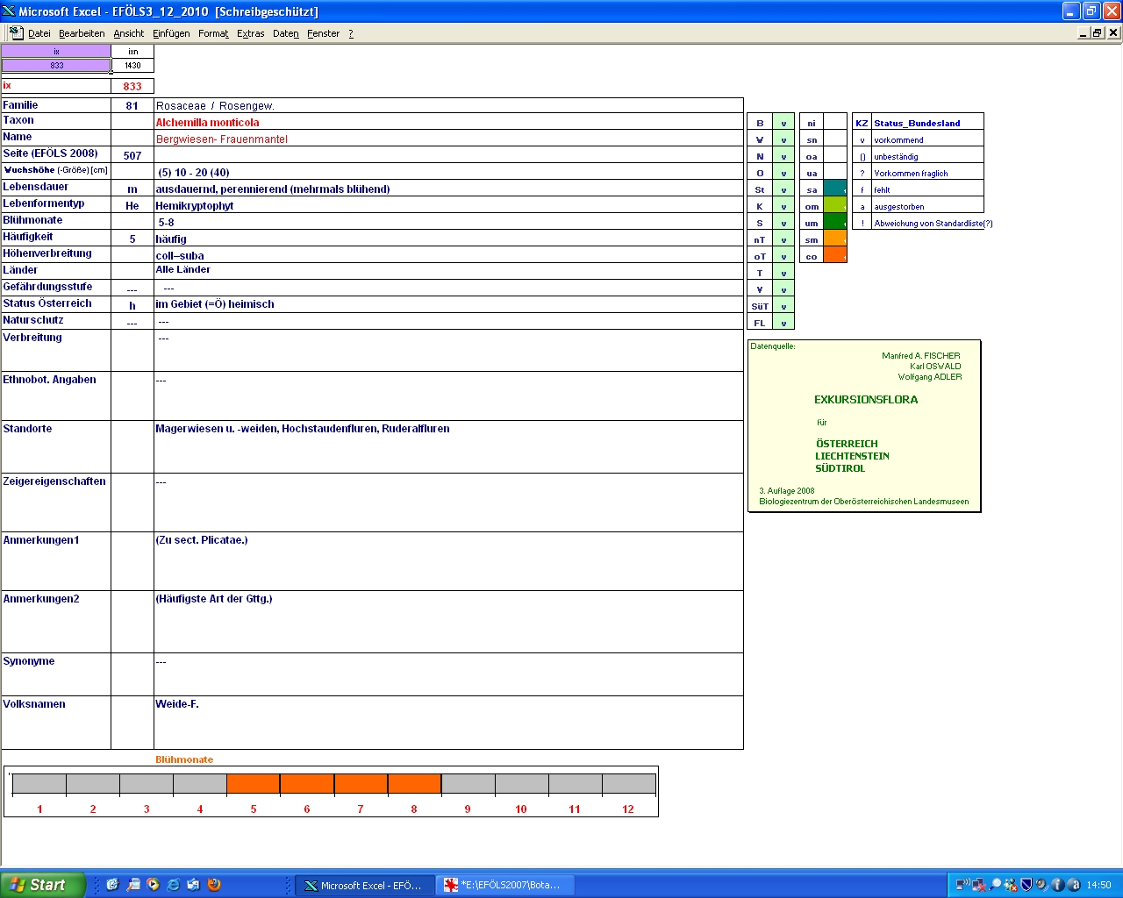Open the Fenster menu
Image resolution: width=1123 pixels, height=898 pixels.
click(323, 33)
